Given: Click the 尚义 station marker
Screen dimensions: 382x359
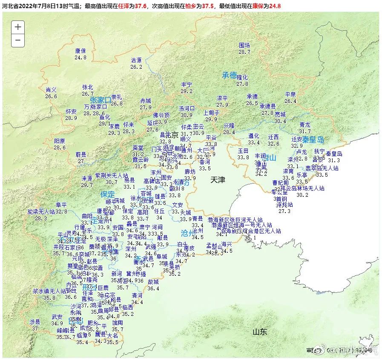Looking at the screenshot, I should pos(51,93).
